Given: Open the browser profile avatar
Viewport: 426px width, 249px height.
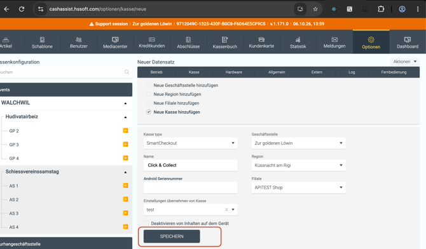Looking at the screenshot, I should tap(402, 9).
